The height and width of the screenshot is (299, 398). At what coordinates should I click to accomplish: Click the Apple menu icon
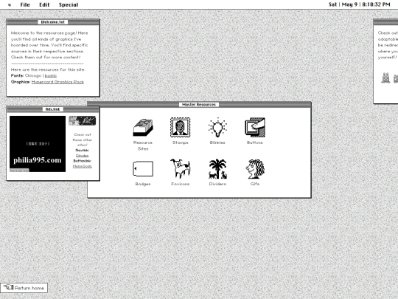[10, 5]
